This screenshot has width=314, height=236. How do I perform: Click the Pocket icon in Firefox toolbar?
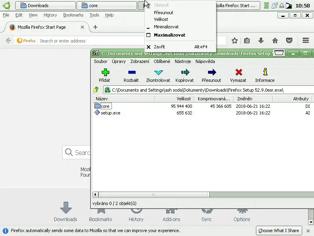(x=289, y=41)
